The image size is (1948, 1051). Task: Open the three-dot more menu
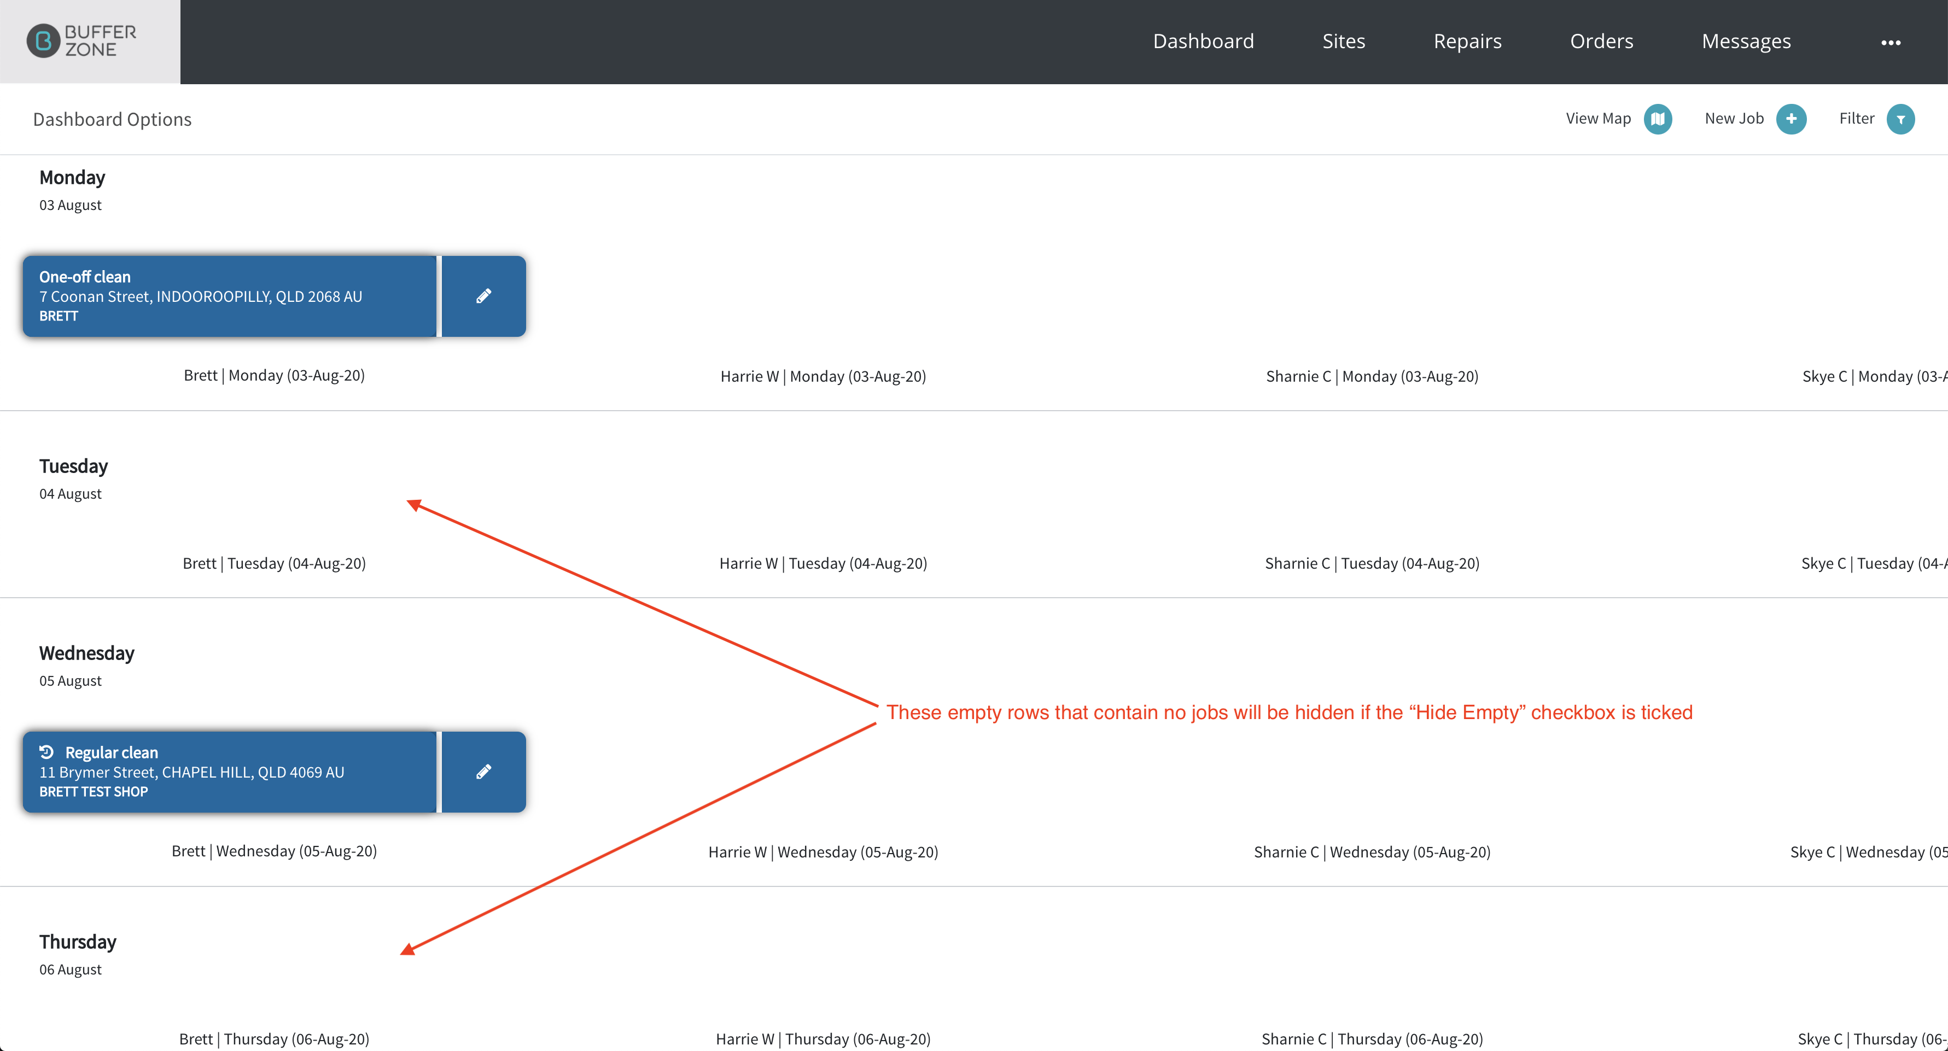(1891, 42)
